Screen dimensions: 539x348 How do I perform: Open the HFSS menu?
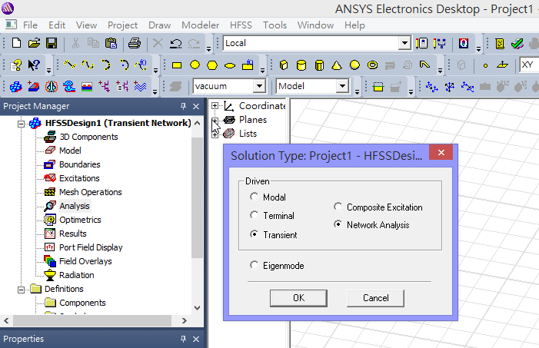click(241, 25)
